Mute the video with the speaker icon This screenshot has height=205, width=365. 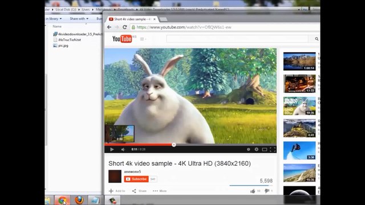pyautogui.click(x=123, y=149)
